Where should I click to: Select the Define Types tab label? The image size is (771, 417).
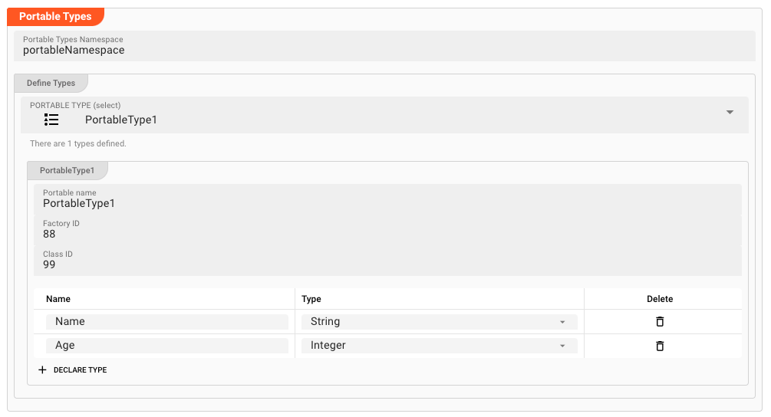[51, 83]
